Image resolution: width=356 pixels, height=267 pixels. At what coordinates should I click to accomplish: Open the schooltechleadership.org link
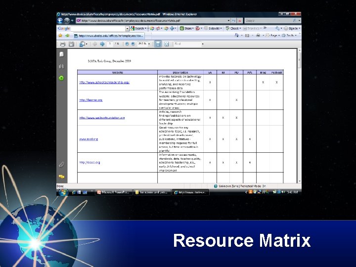tap(104, 83)
